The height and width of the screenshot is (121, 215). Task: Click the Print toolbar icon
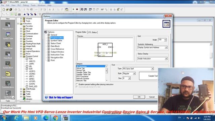(x=16, y=9)
